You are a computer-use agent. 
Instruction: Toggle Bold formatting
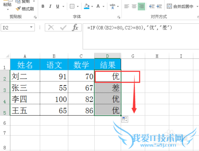[43, 6]
